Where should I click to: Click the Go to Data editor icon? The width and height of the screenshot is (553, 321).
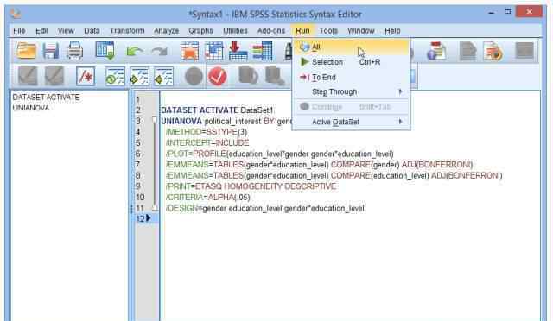[x=189, y=51]
